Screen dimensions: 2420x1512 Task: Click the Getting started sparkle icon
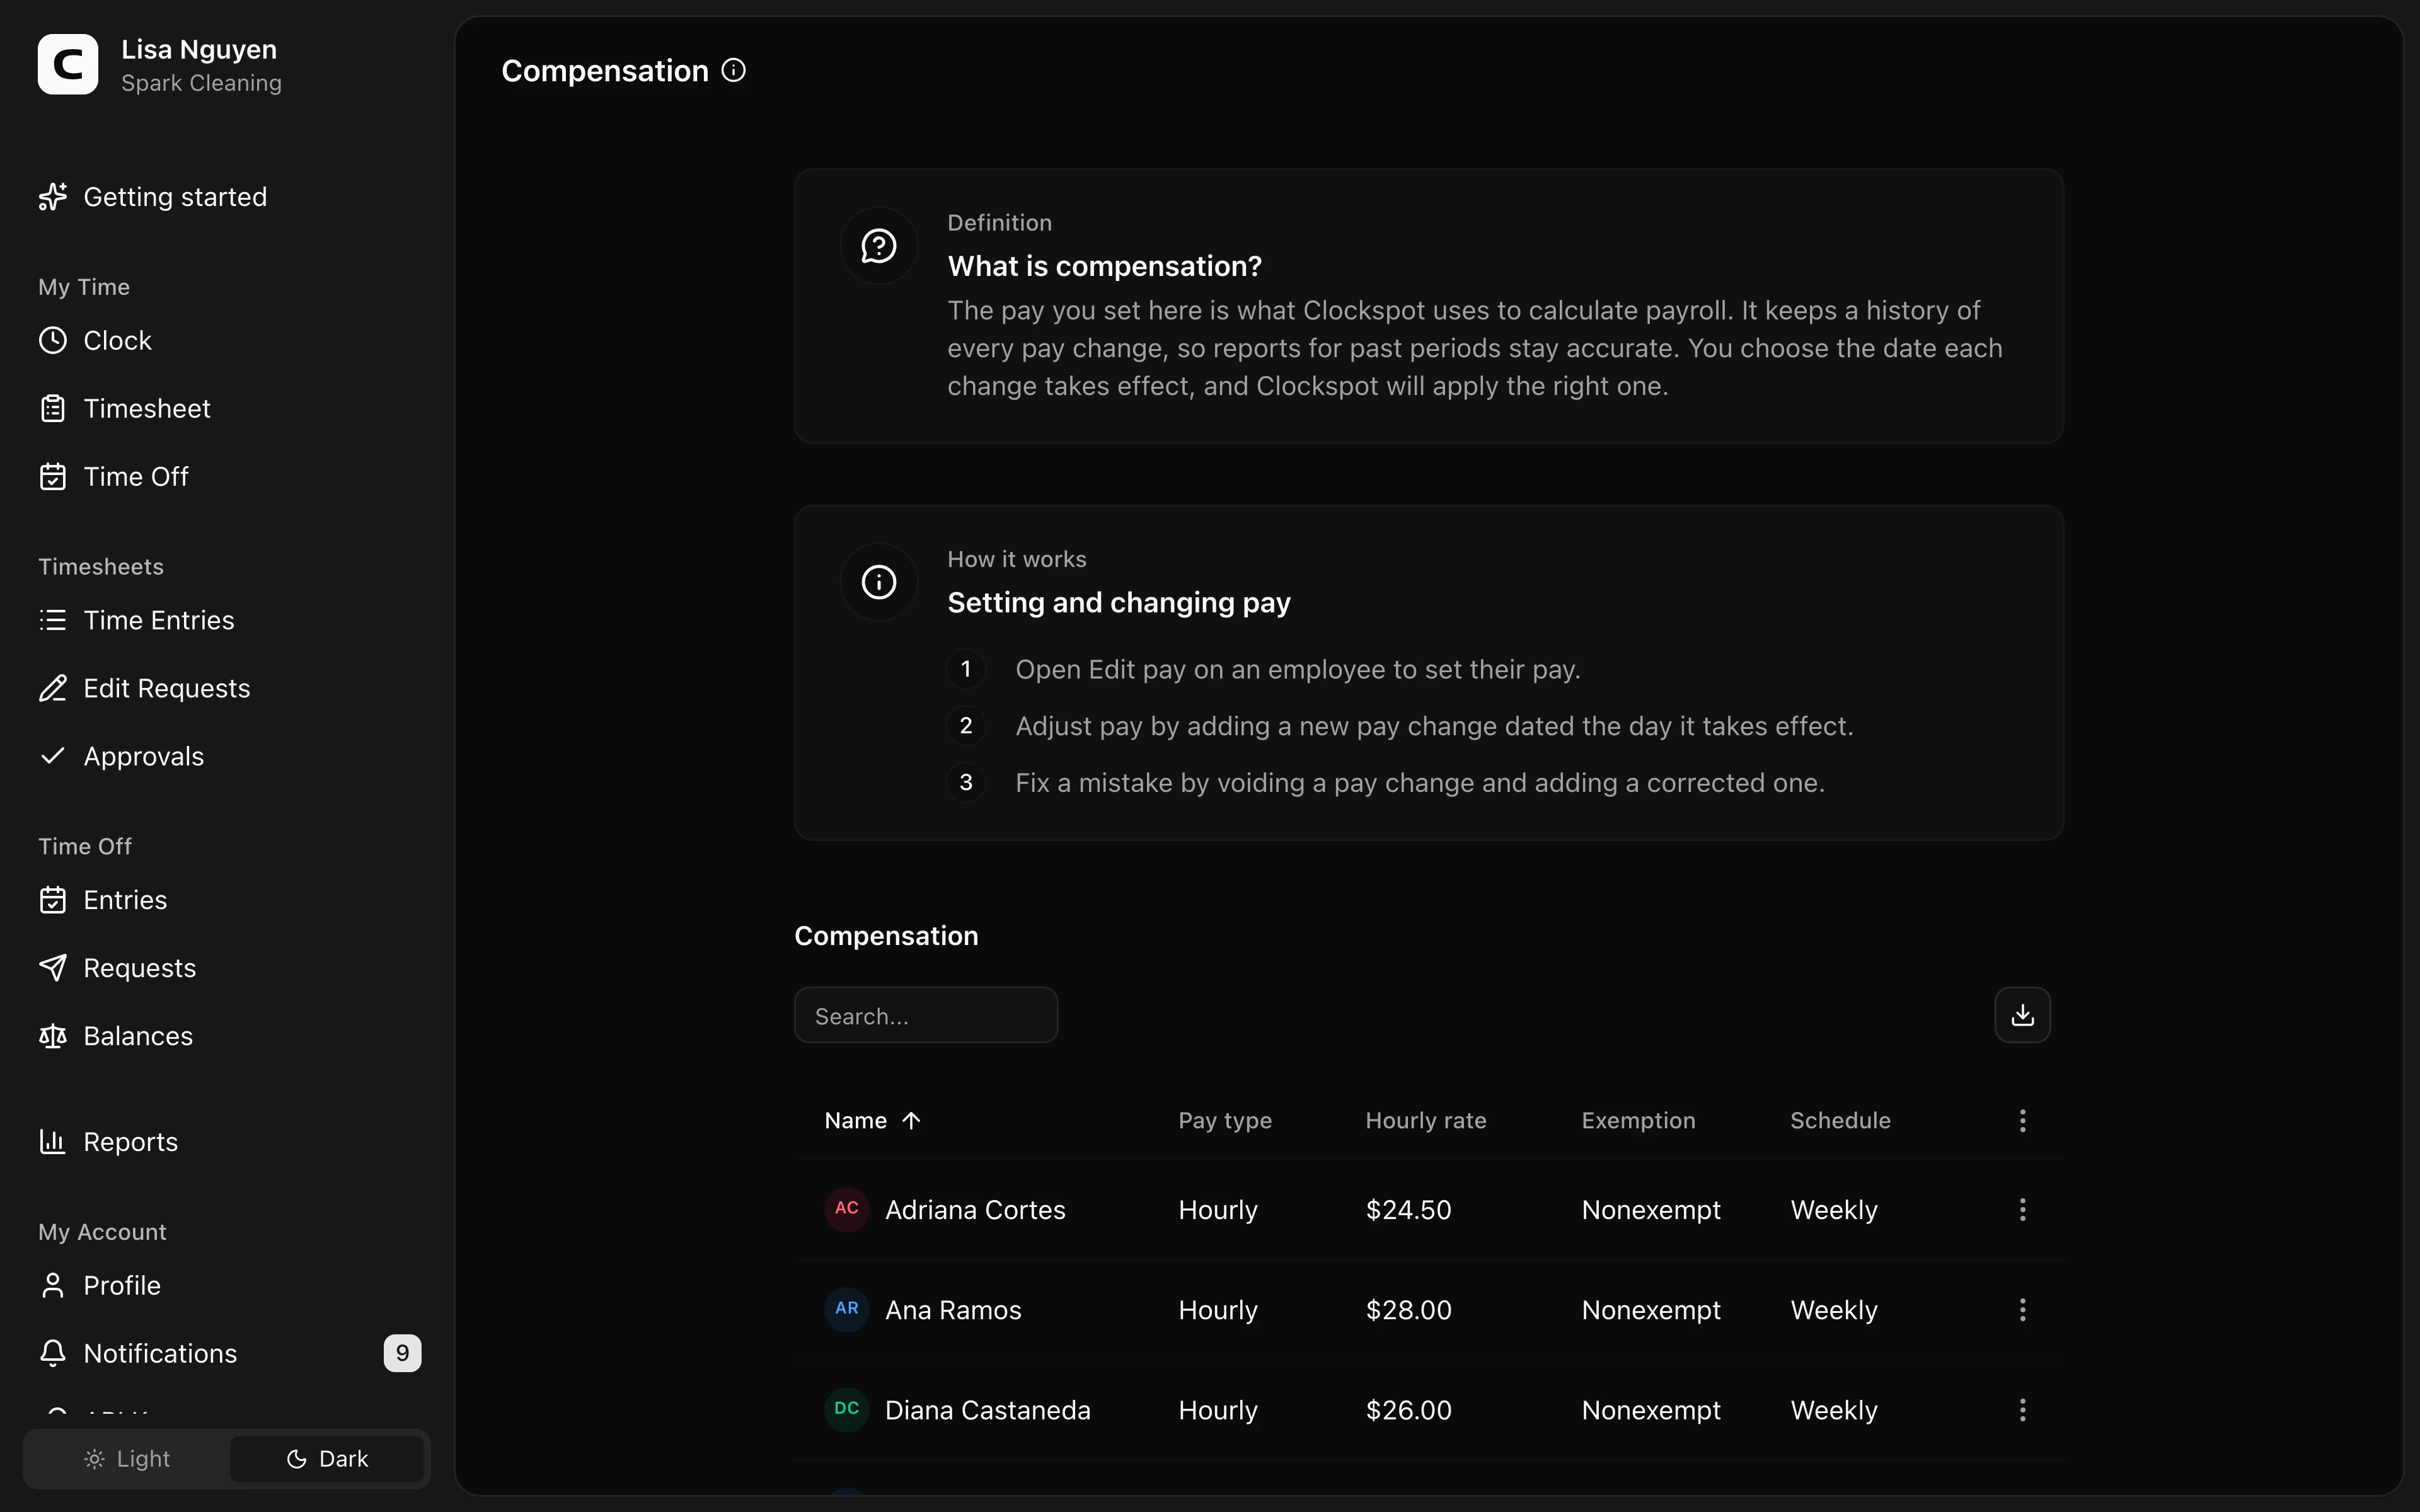(x=53, y=197)
